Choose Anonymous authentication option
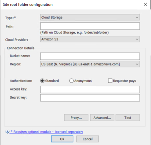This screenshot has height=145, width=151. pyautogui.click(x=71, y=81)
